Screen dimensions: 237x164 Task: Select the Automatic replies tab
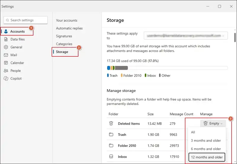click(69, 28)
